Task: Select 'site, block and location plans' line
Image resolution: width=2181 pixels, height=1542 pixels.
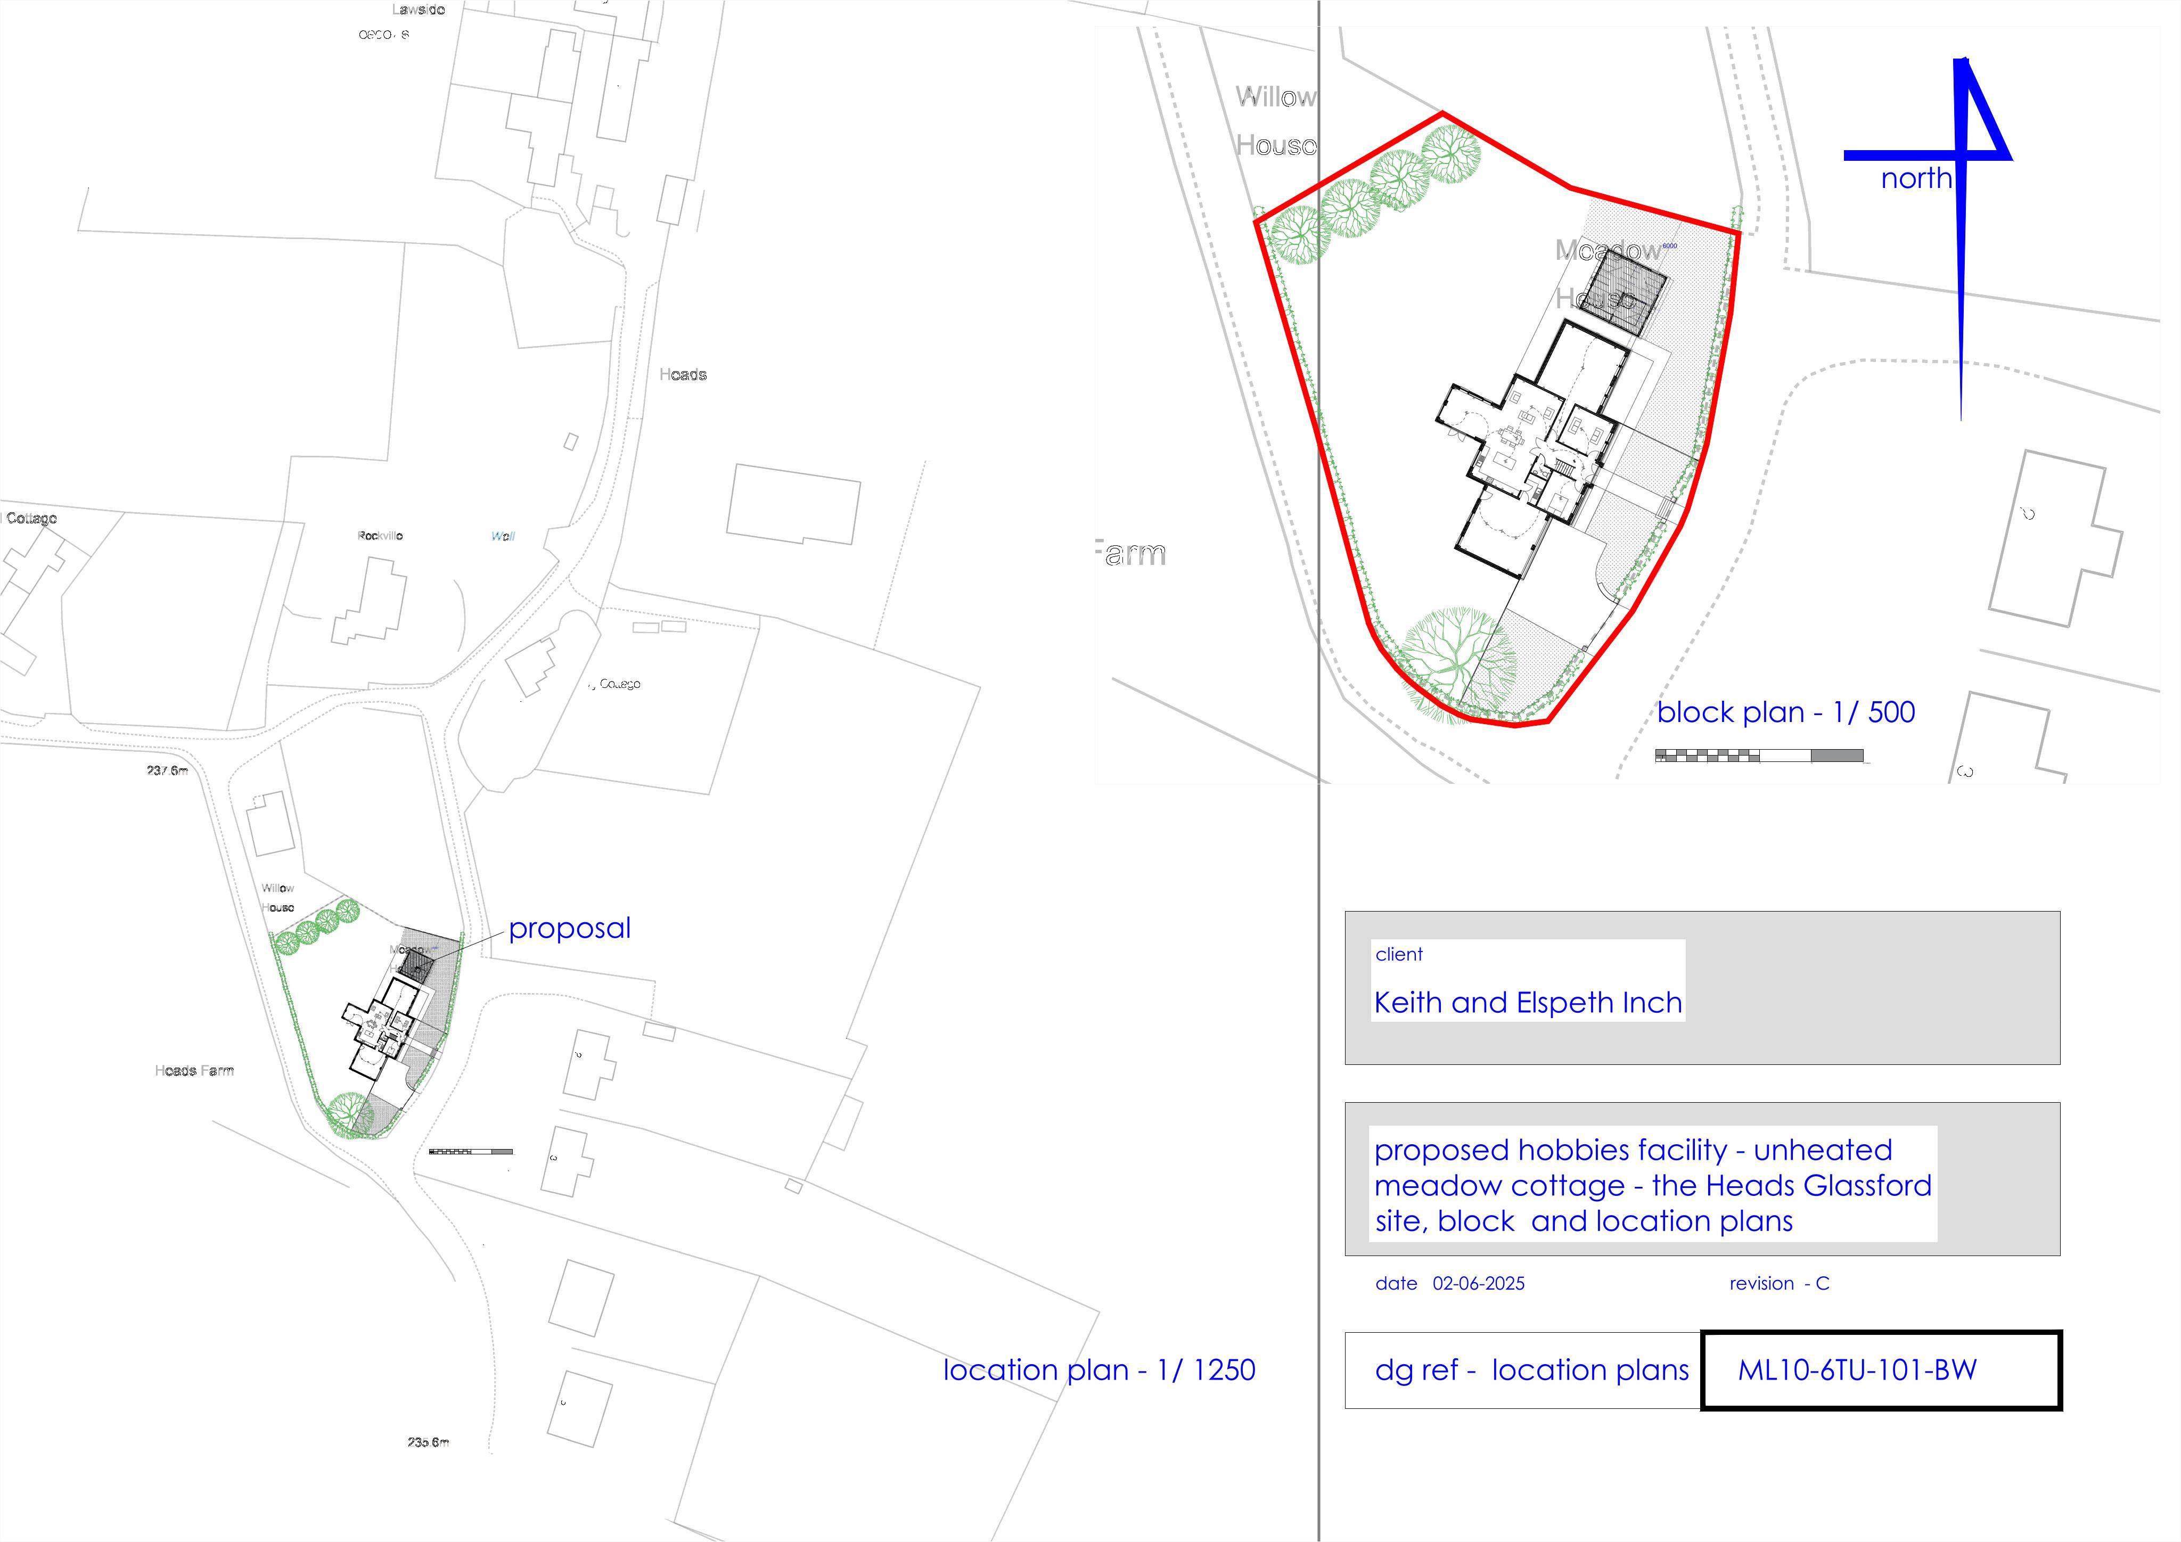Action: point(1584,1221)
